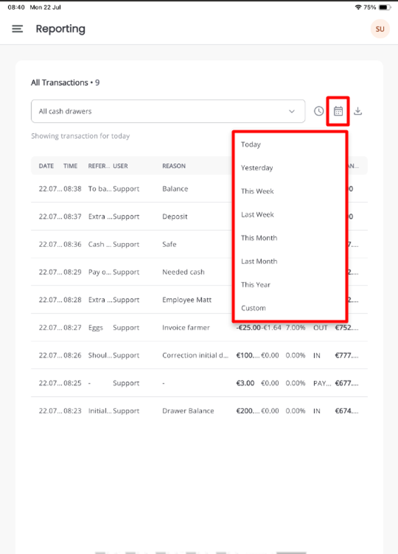The width and height of the screenshot is (398, 554).
Task: Click the clock time filter icon
Action: point(319,111)
